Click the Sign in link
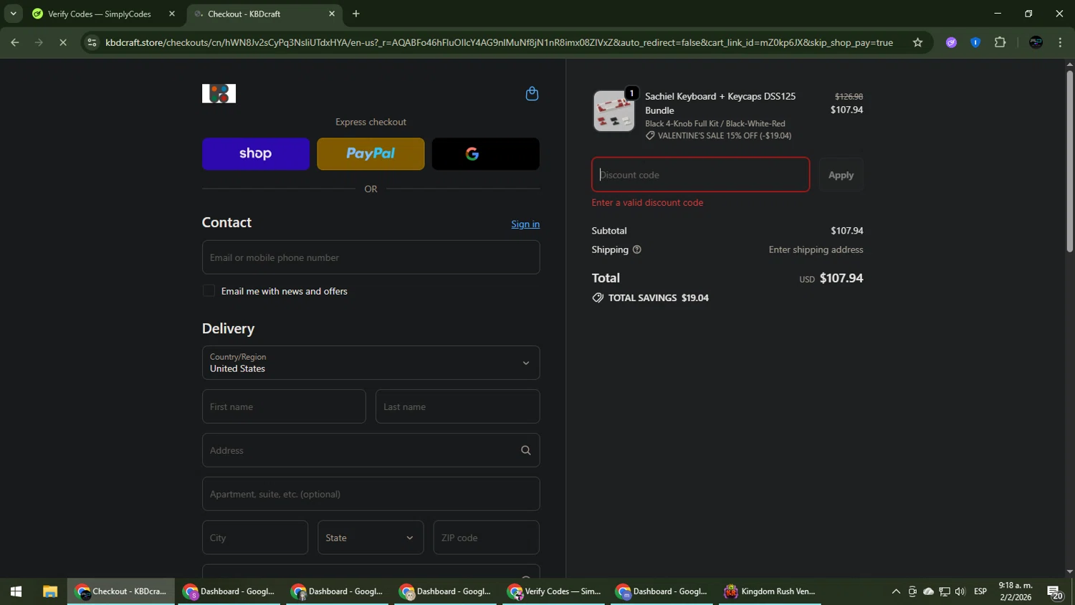The image size is (1075, 605). tap(525, 224)
